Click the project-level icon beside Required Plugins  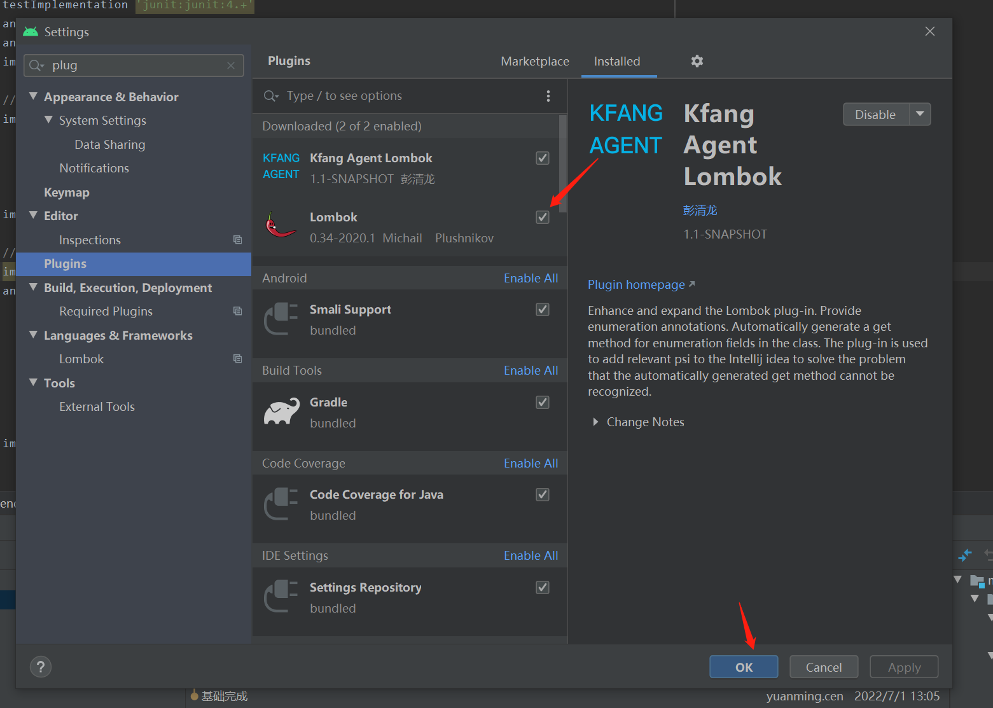tap(237, 311)
